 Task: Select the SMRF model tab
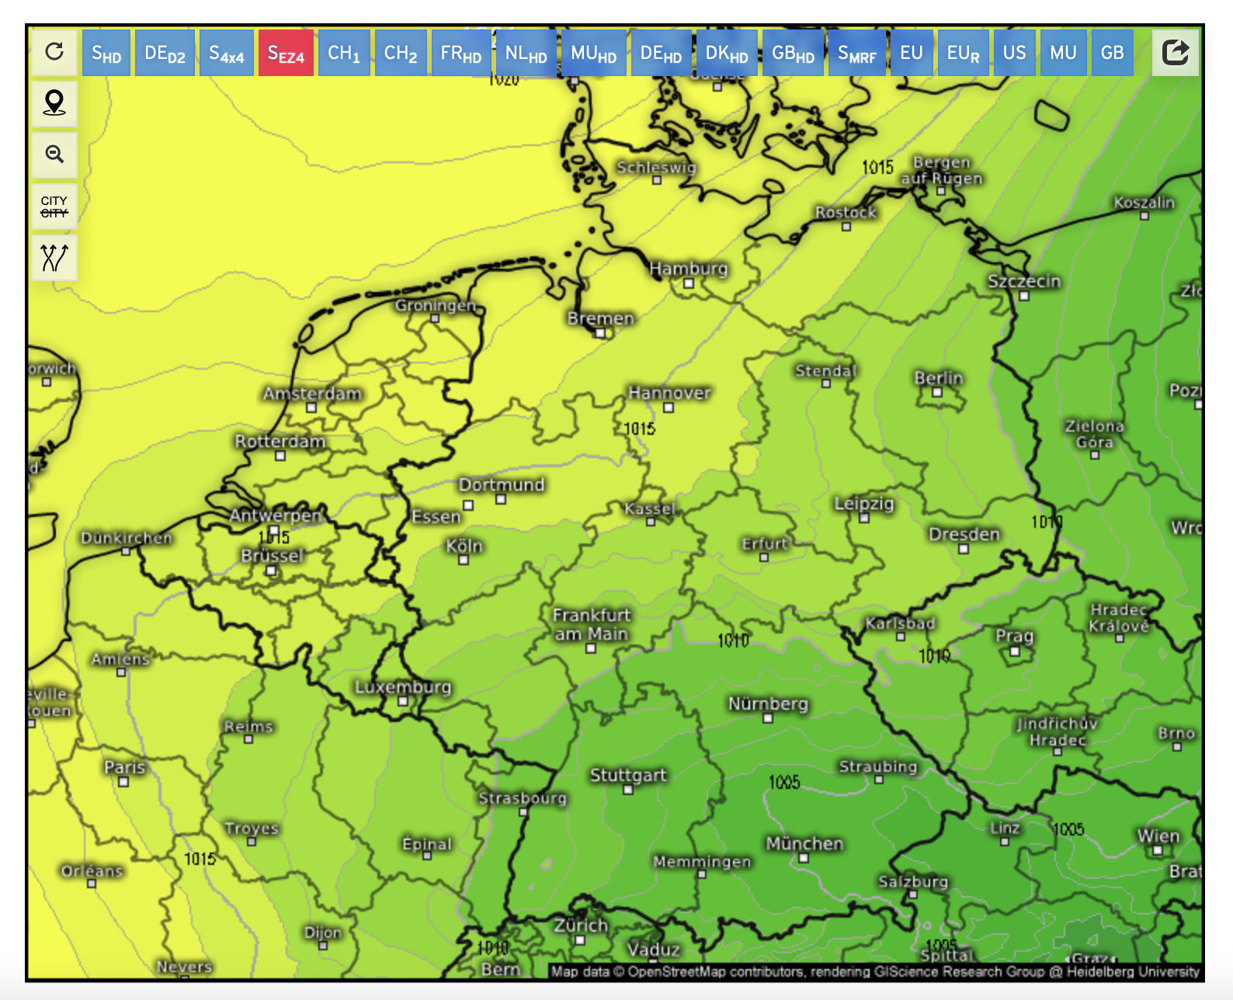click(x=856, y=54)
